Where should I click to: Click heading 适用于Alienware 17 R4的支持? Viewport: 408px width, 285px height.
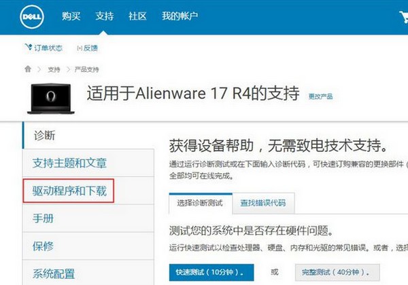point(193,94)
